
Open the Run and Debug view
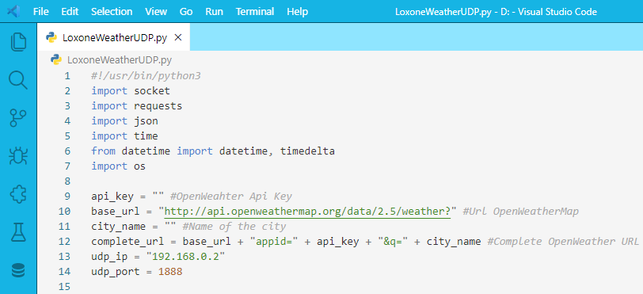[x=18, y=156]
